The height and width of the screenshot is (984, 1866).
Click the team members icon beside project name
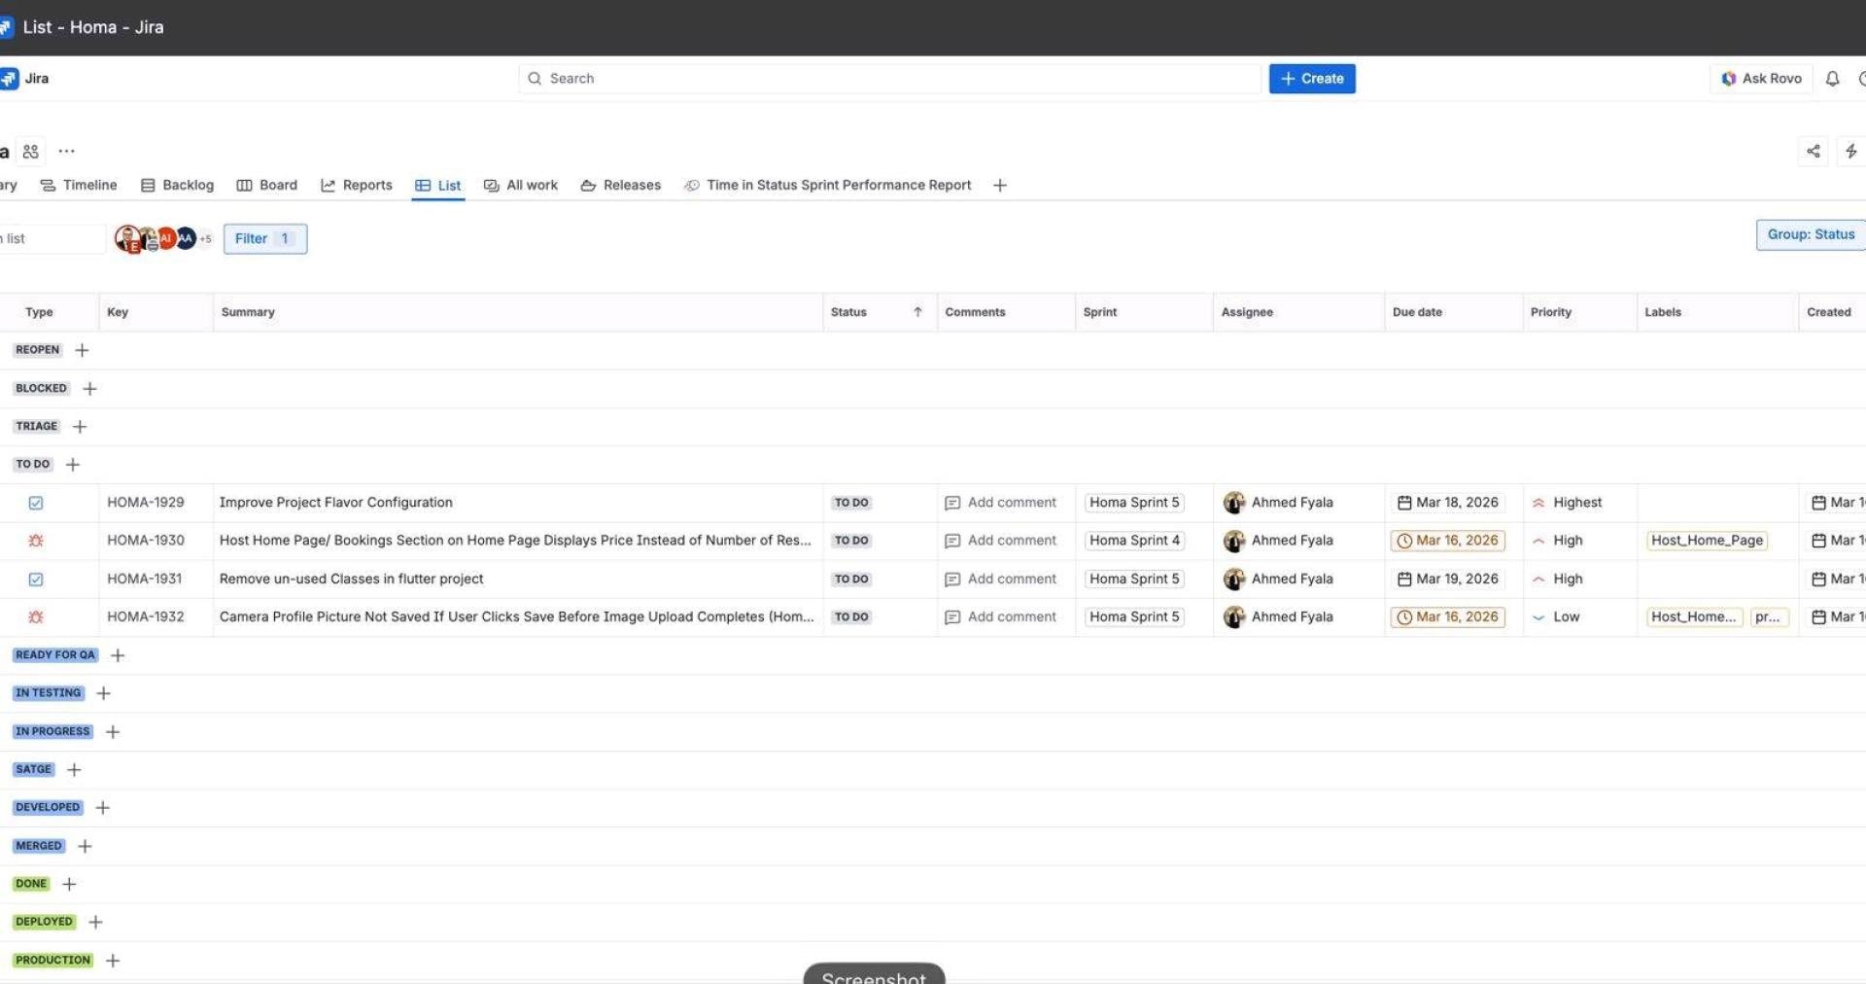(x=31, y=152)
